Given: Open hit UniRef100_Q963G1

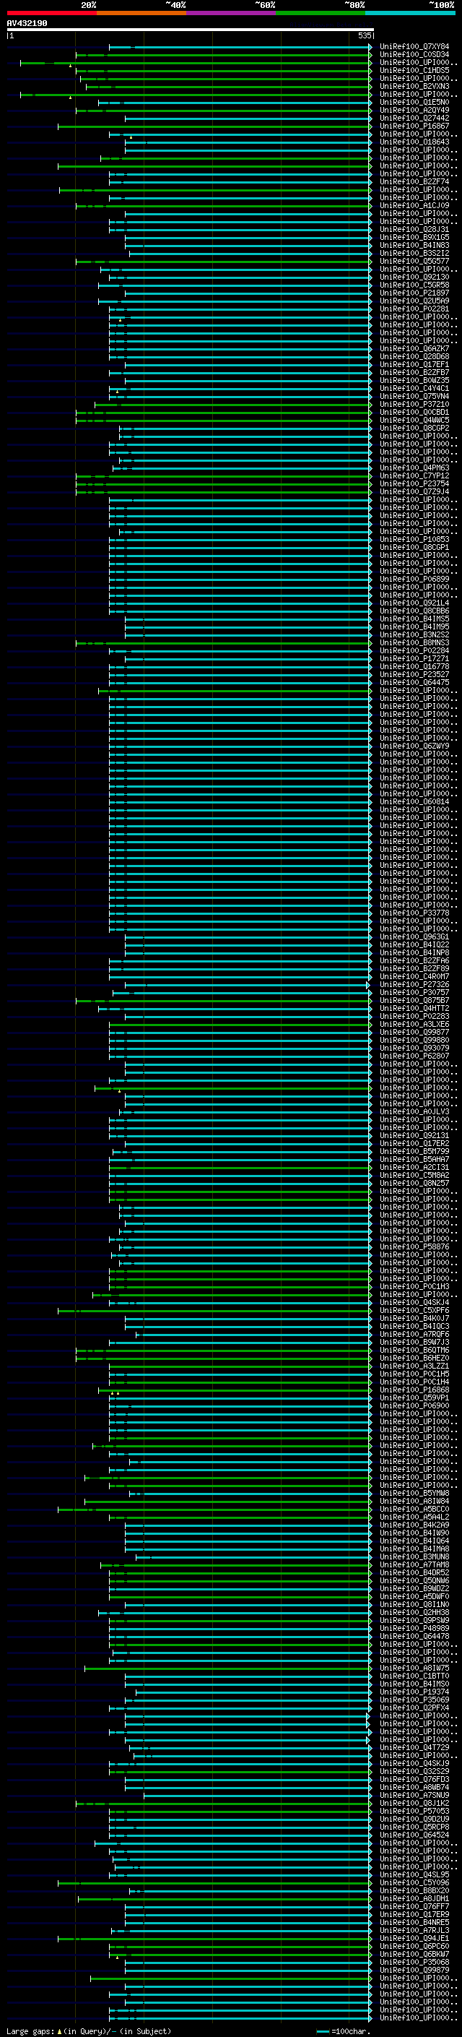Looking at the screenshot, I should click(x=414, y=937).
